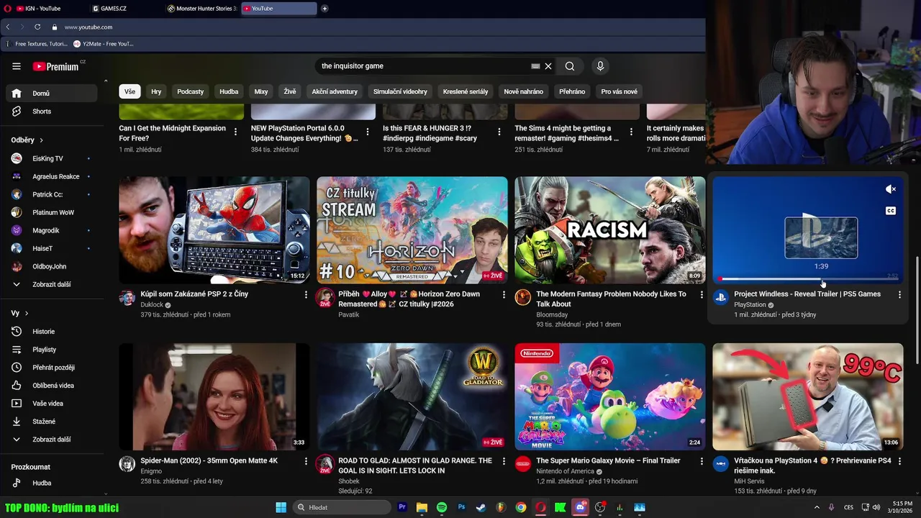
Task: Open Oblíbená videa in the sidebar
Action: (x=51, y=386)
